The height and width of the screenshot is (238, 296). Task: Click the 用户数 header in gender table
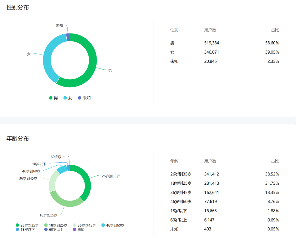(x=210, y=30)
